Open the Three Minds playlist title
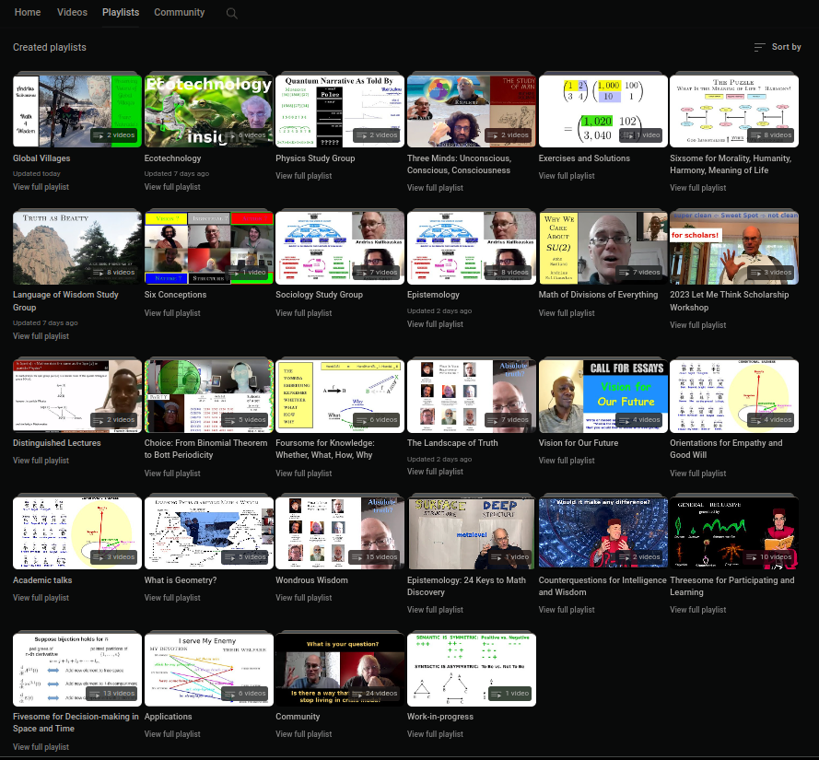Screen dimensions: 819x760 click(459, 164)
